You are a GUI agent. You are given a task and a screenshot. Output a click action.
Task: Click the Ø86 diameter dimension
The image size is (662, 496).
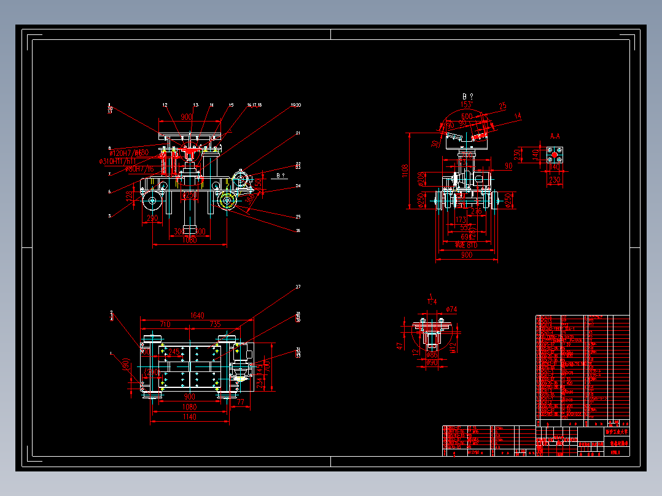[432, 355]
